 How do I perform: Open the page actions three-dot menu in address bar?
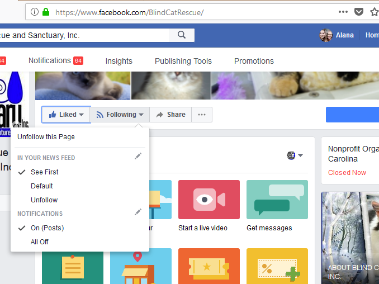click(343, 12)
